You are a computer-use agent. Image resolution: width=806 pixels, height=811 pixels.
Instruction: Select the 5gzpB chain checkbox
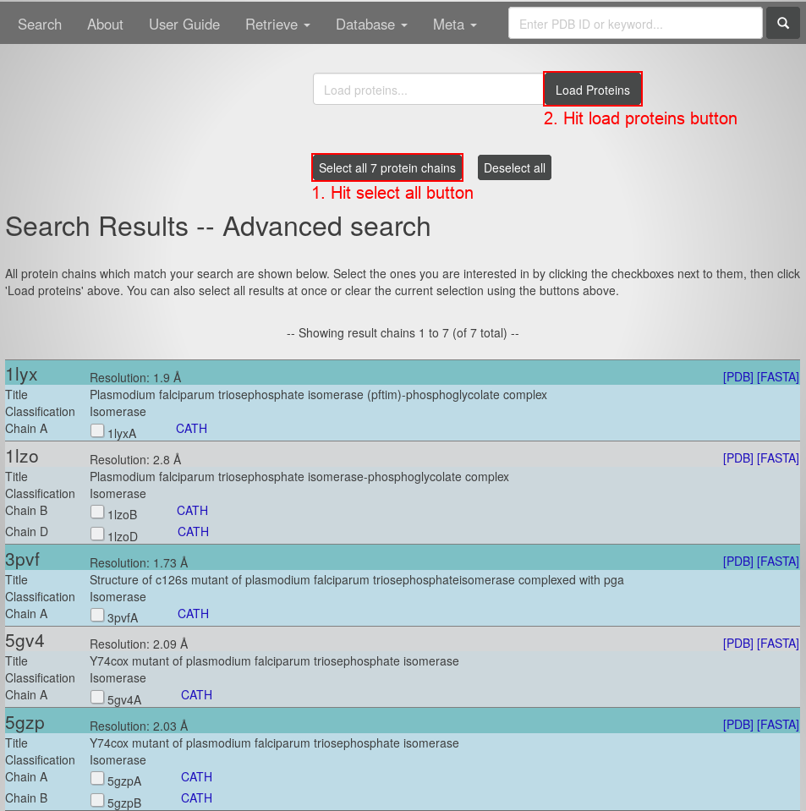tap(97, 799)
